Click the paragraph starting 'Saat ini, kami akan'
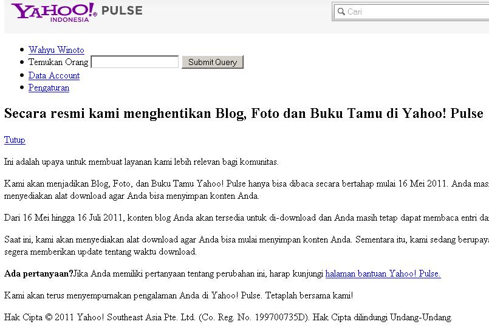This screenshot has height=330, width=489. click(247, 246)
